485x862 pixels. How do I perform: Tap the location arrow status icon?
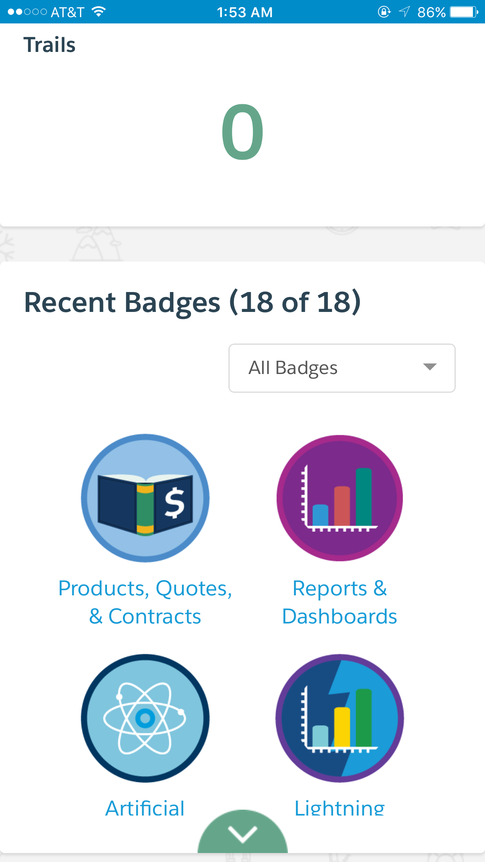(x=404, y=12)
